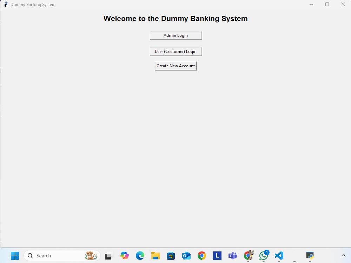Image resolution: width=351 pixels, height=263 pixels.
Task: Click the Welcome to the Dummy Banking System heading
Action: pyautogui.click(x=175, y=19)
